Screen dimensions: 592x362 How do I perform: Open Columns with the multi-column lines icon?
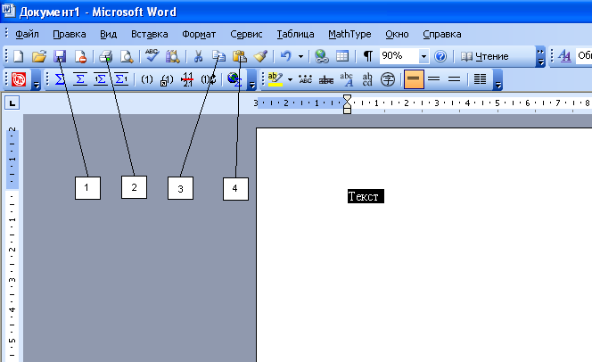(480, 79)
